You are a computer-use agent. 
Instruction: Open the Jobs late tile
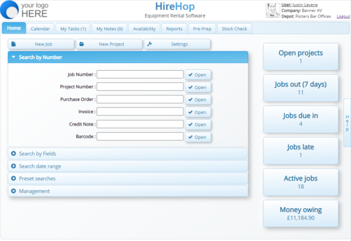pos(301,151)
